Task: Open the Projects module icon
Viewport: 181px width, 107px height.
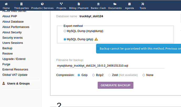Action: (x=61, y=4)
